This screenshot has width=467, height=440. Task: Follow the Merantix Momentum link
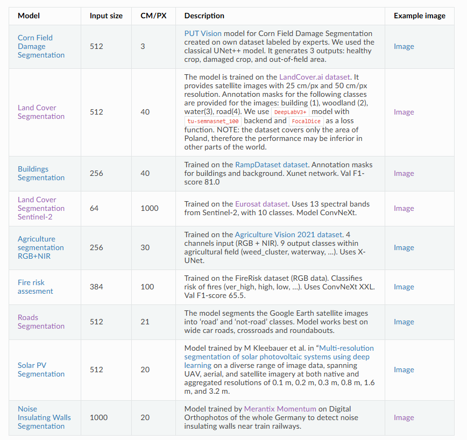280,409
